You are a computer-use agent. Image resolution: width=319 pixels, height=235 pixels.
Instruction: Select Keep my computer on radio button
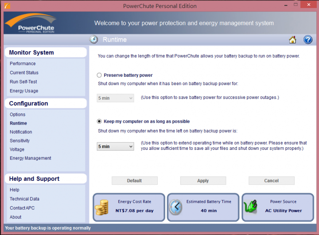click(99, 121)
